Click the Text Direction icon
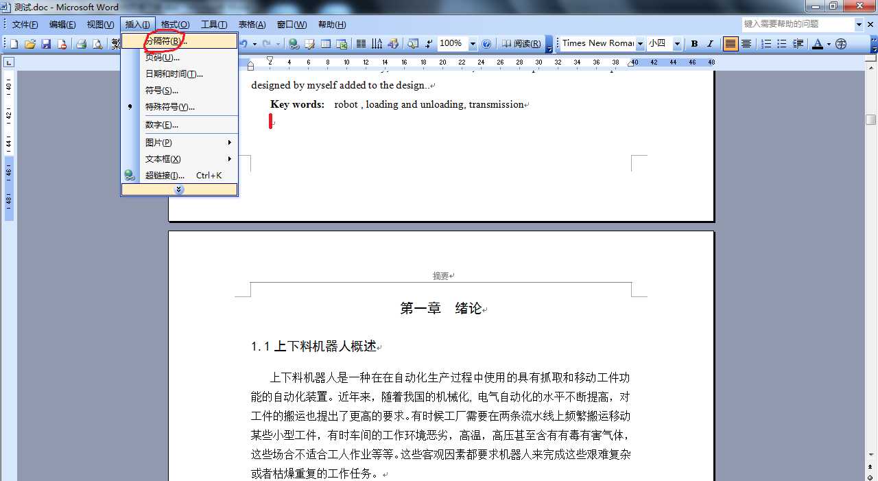Viewport: 878px width, 481px height. 377,44
